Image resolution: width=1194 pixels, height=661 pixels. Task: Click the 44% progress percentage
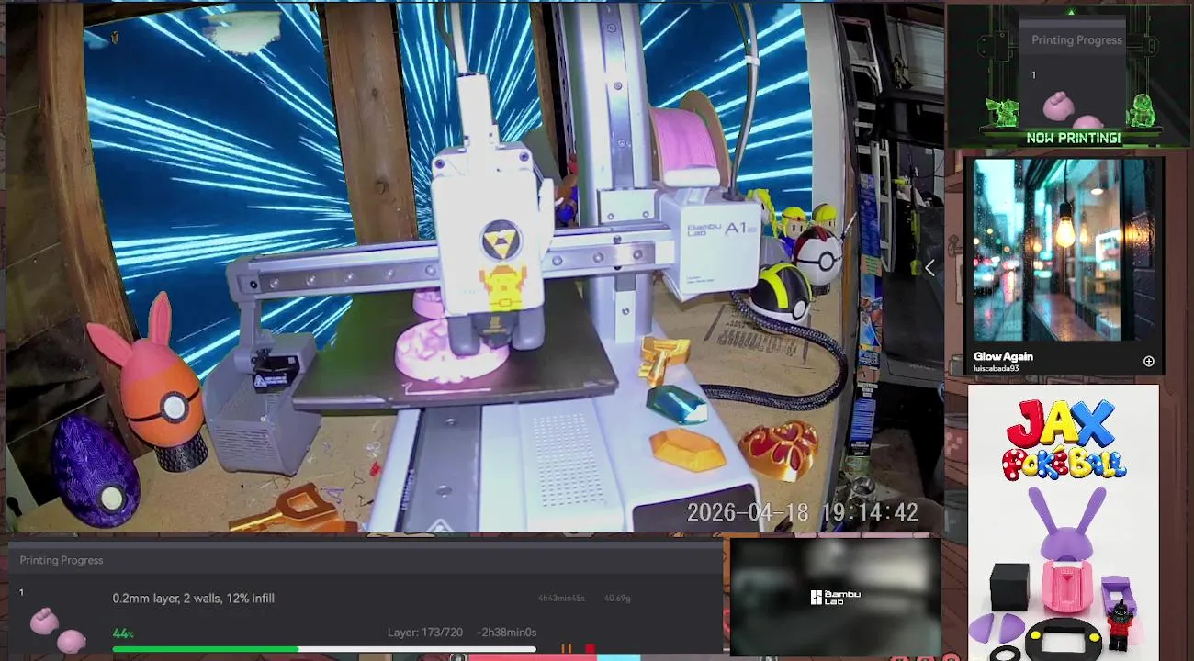click(x=123, y=633)
